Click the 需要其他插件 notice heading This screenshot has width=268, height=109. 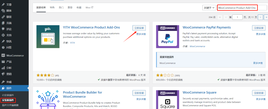tap(167, 57)
